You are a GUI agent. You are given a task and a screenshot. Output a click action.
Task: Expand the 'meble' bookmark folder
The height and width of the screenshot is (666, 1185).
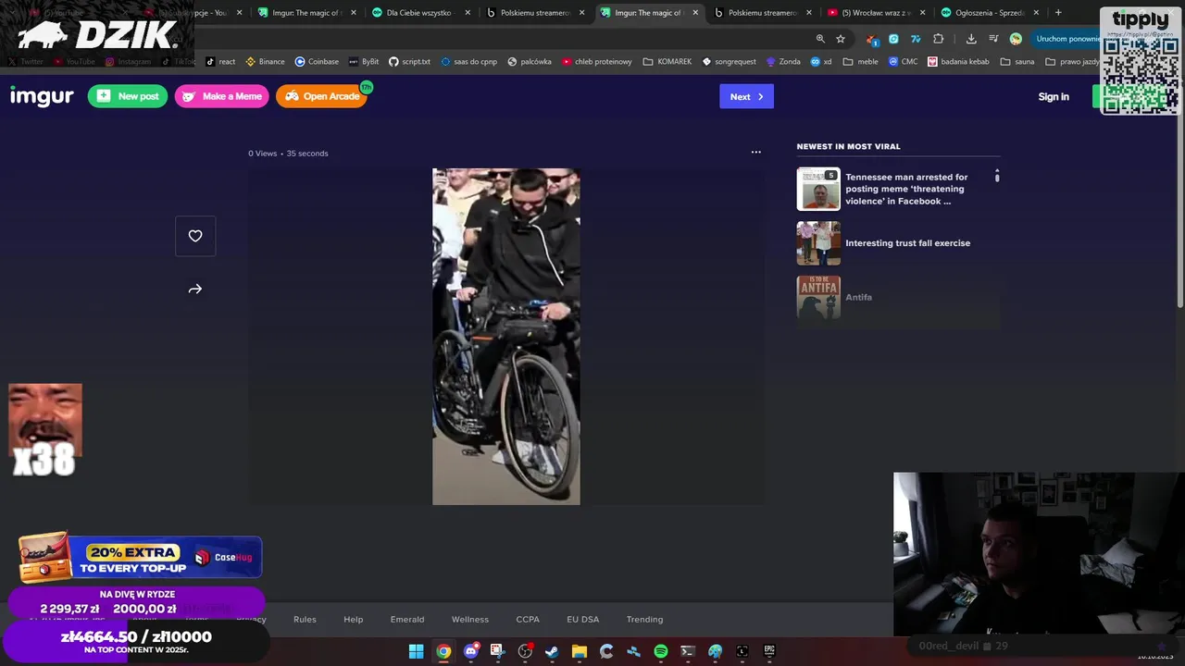[x=860, y=62]
